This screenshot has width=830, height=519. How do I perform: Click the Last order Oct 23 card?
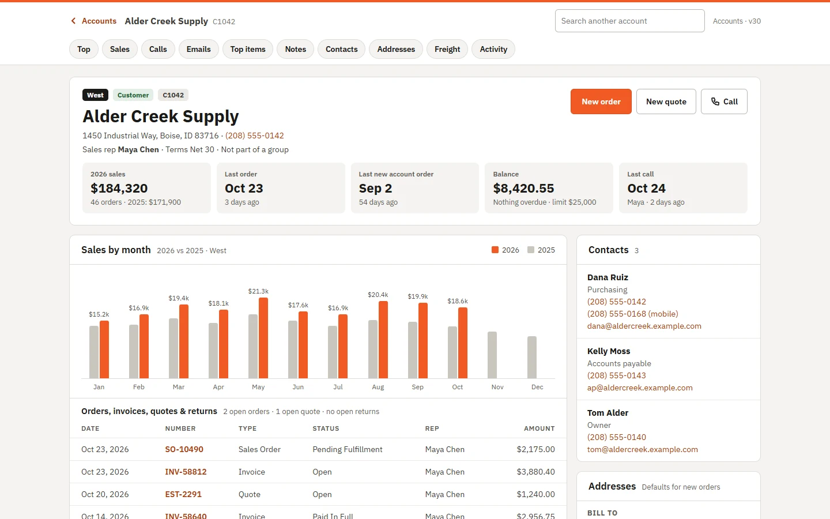[x=281, y=188]
